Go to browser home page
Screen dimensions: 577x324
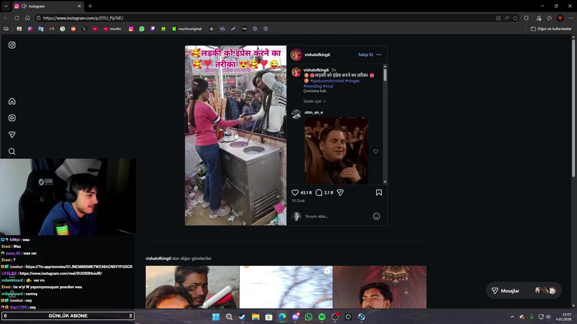pos(27,18)
